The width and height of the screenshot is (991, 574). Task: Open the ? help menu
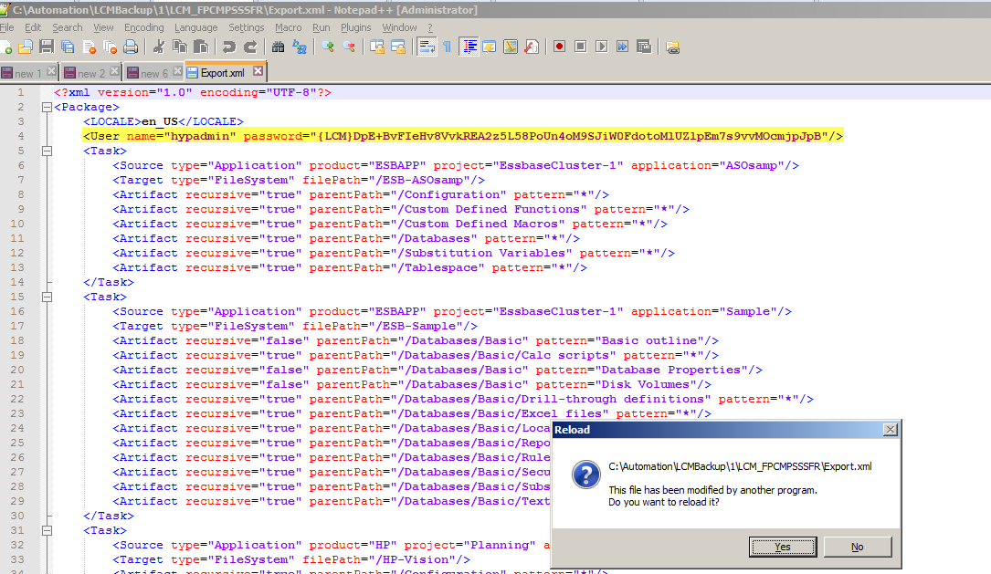click(x=430, y=27)
